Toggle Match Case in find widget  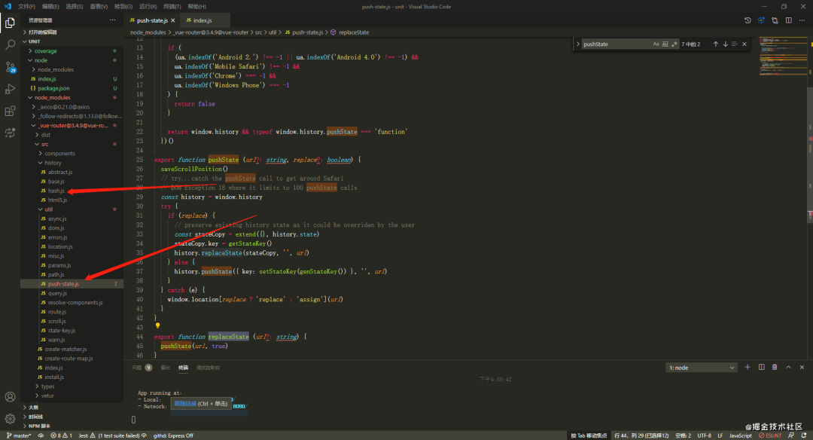(656, 44)
